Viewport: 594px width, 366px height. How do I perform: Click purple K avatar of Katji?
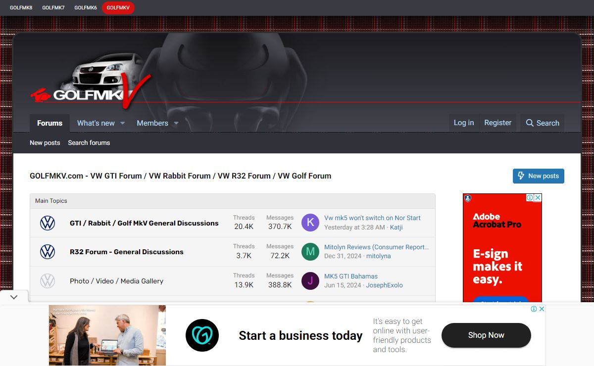pos(310,223)
